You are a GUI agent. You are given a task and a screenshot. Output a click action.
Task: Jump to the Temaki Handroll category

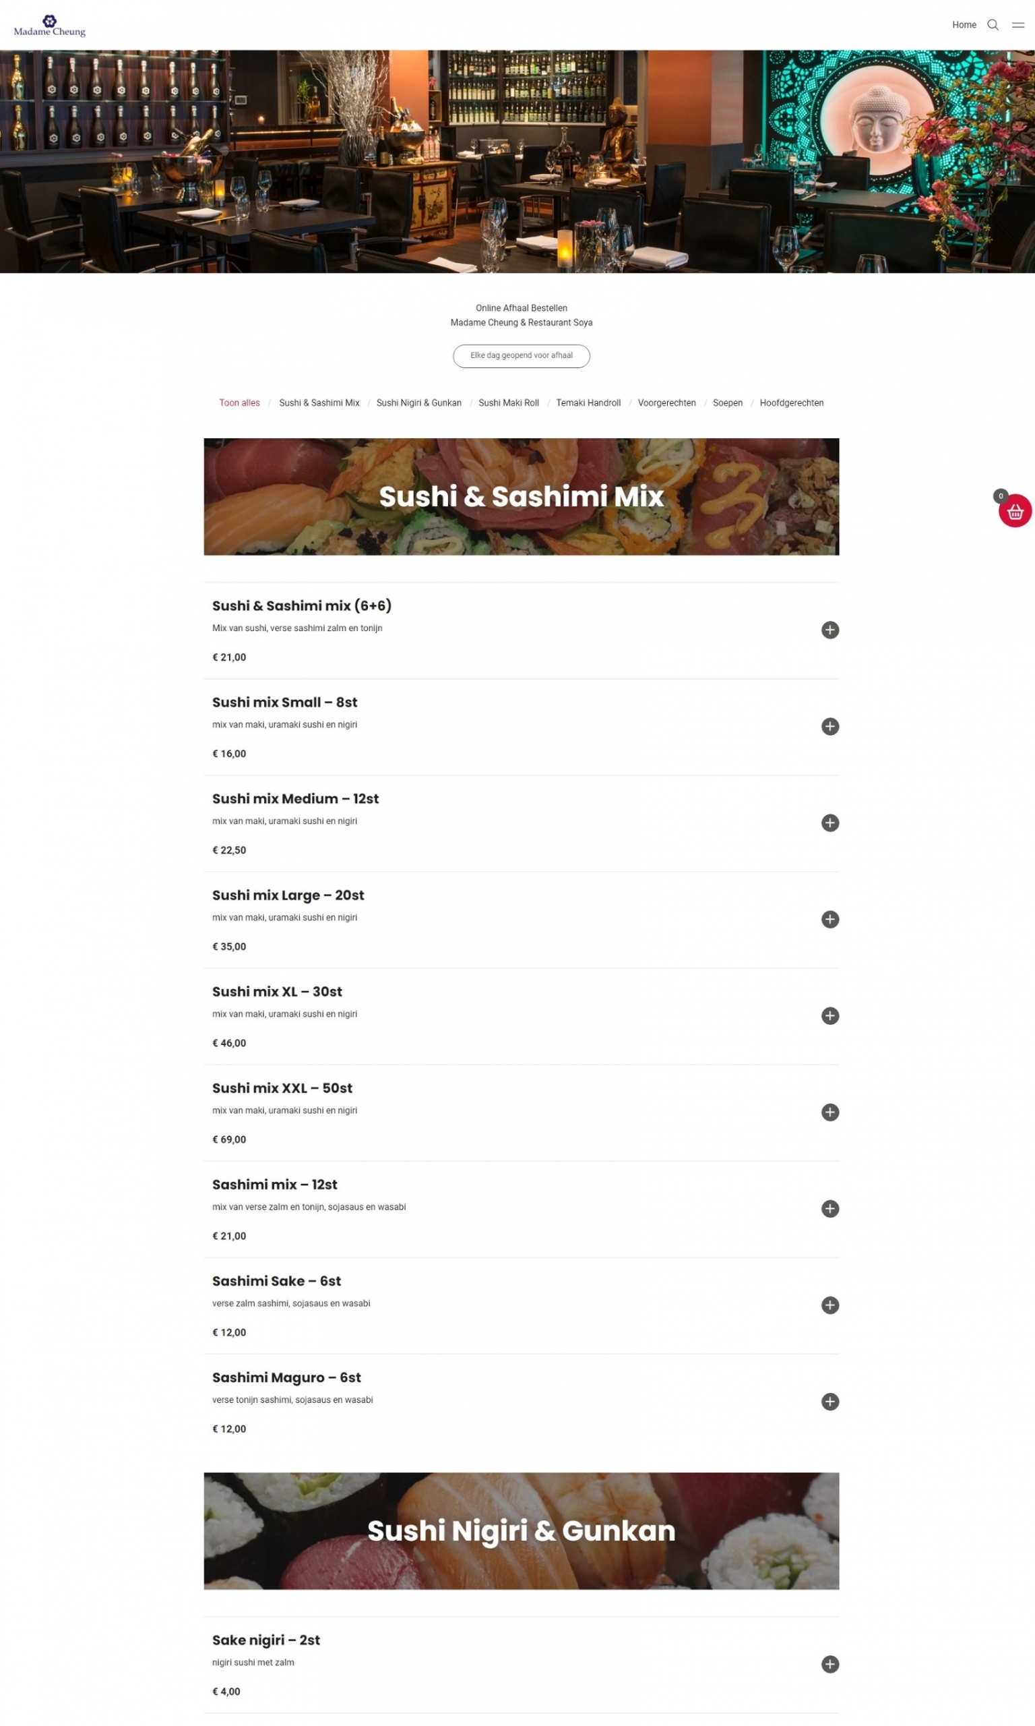coord(588,403)
